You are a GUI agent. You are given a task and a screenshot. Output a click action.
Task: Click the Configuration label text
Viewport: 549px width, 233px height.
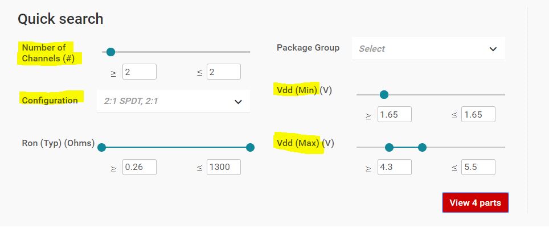[50, 101]
